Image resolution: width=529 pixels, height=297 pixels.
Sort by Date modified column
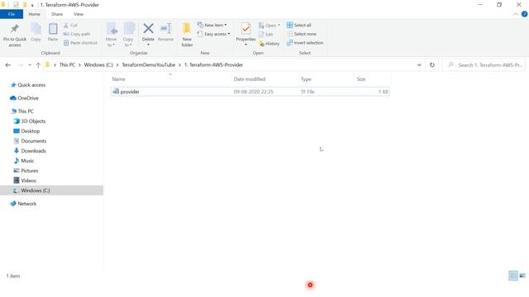[x=250, y=79]
